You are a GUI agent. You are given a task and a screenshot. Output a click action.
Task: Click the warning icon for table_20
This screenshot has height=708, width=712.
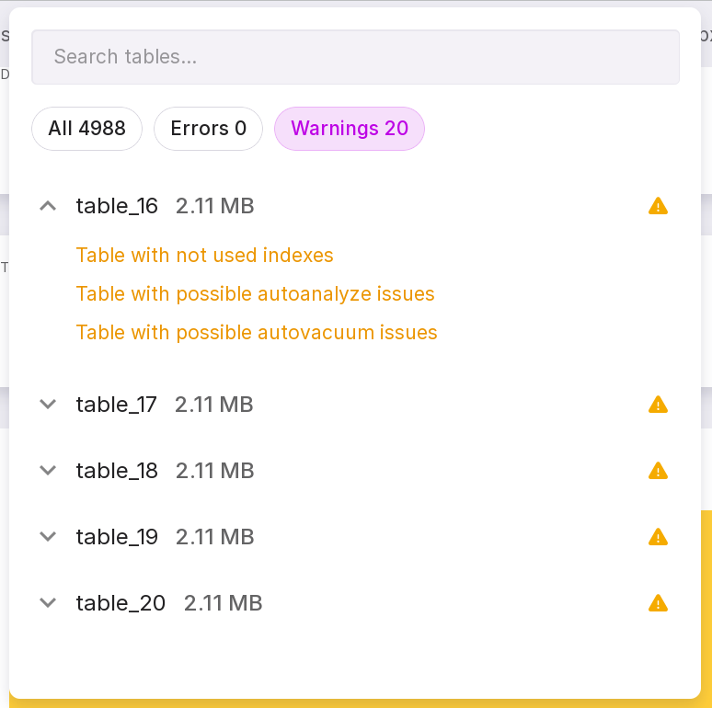pyautogui.click(x=658, y=603)
